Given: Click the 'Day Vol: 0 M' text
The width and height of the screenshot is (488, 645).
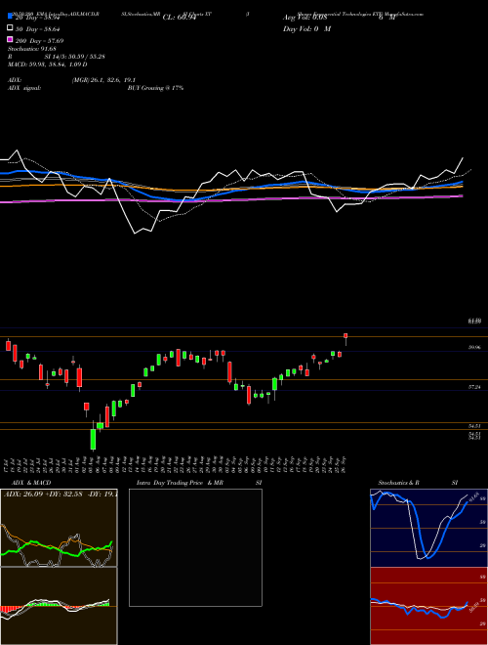Looking at the screenshot, I should pyautogui.click(x=306, y=28).
